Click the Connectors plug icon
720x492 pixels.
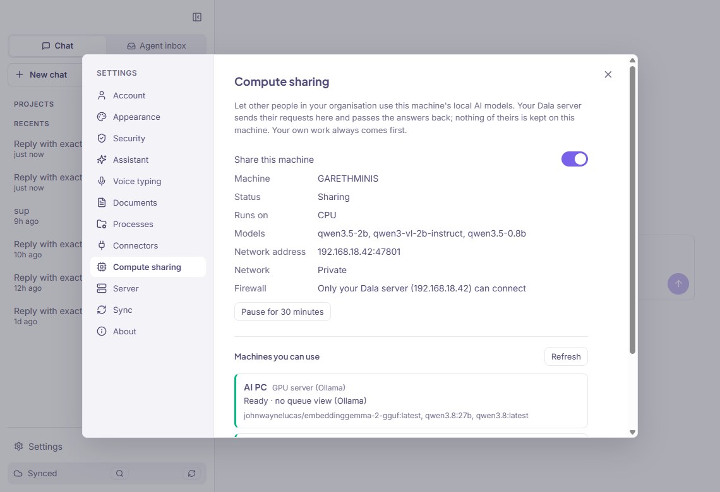(x=102, y=245)
